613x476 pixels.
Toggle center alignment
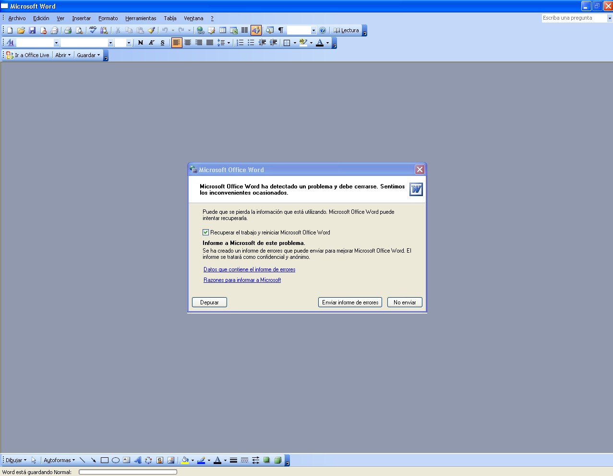(188, 43)
